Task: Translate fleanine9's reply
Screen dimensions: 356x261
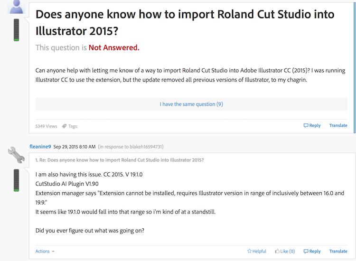Action: click(338, 251)
